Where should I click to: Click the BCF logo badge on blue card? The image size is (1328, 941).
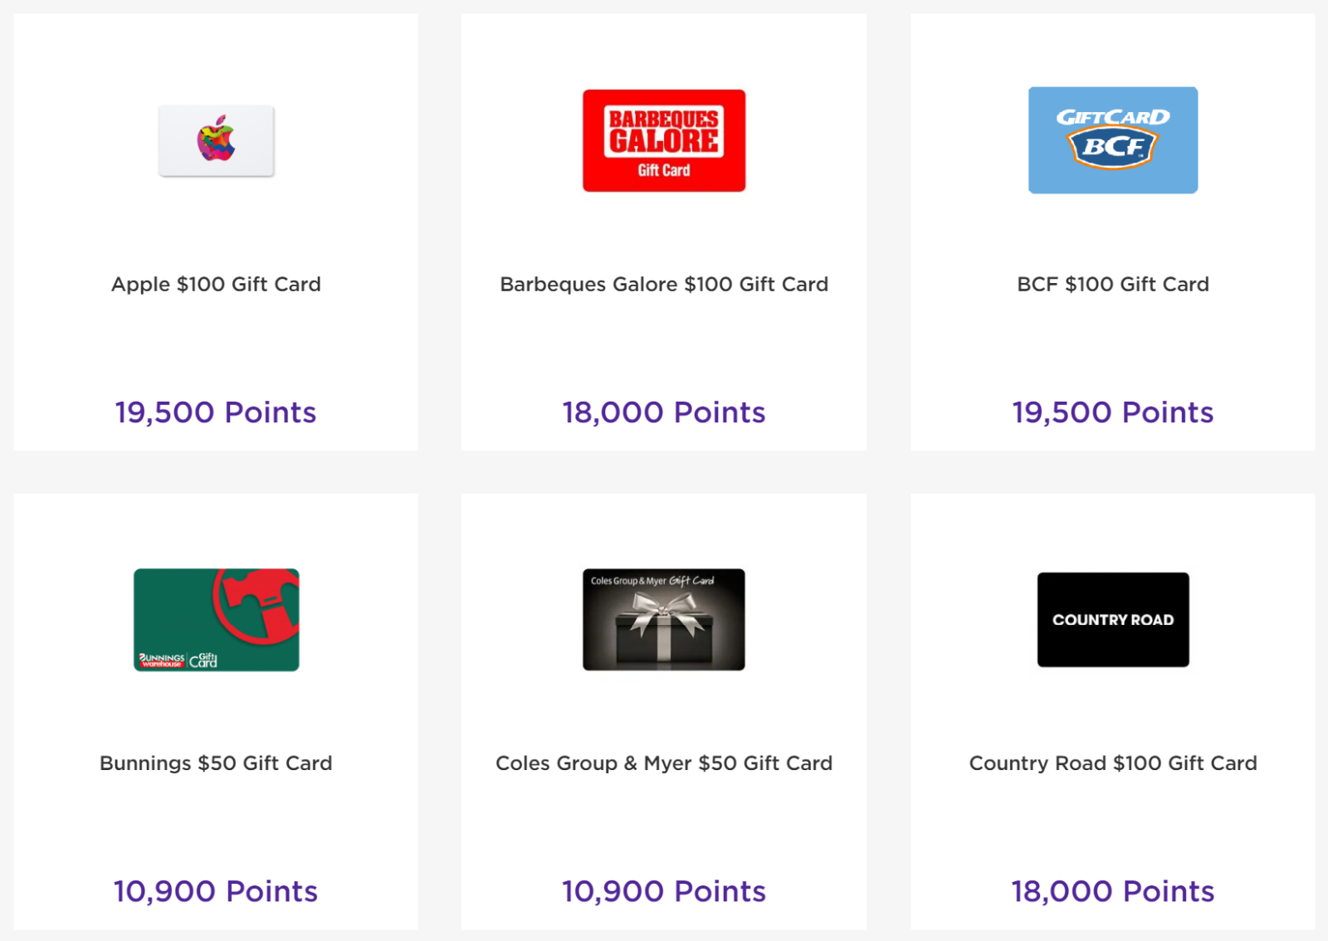[x=1112, y=148]
